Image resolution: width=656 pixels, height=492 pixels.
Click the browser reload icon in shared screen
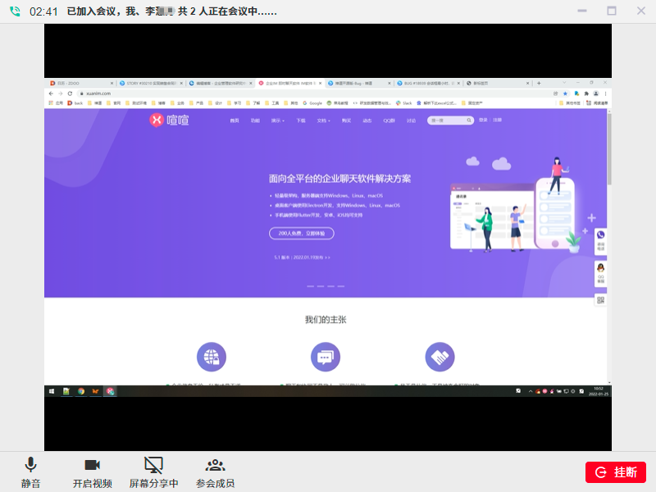tap(70, 93)
